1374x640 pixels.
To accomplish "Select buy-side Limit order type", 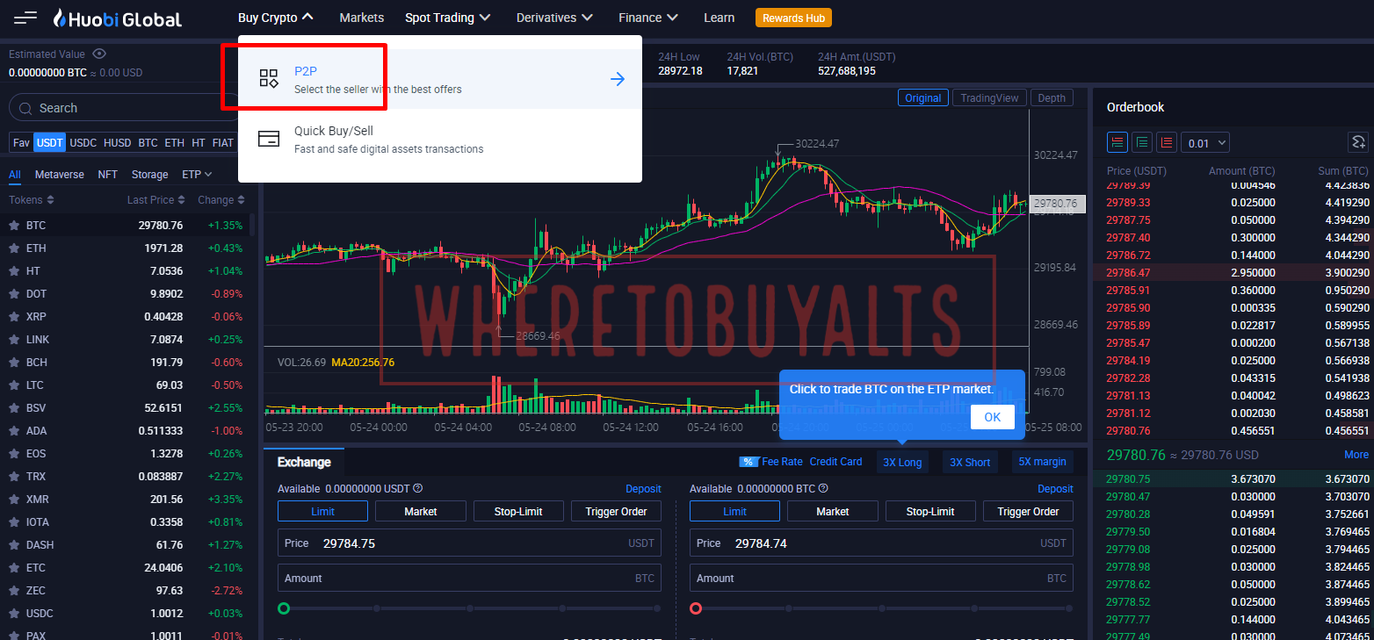I will tap(322, 511).
